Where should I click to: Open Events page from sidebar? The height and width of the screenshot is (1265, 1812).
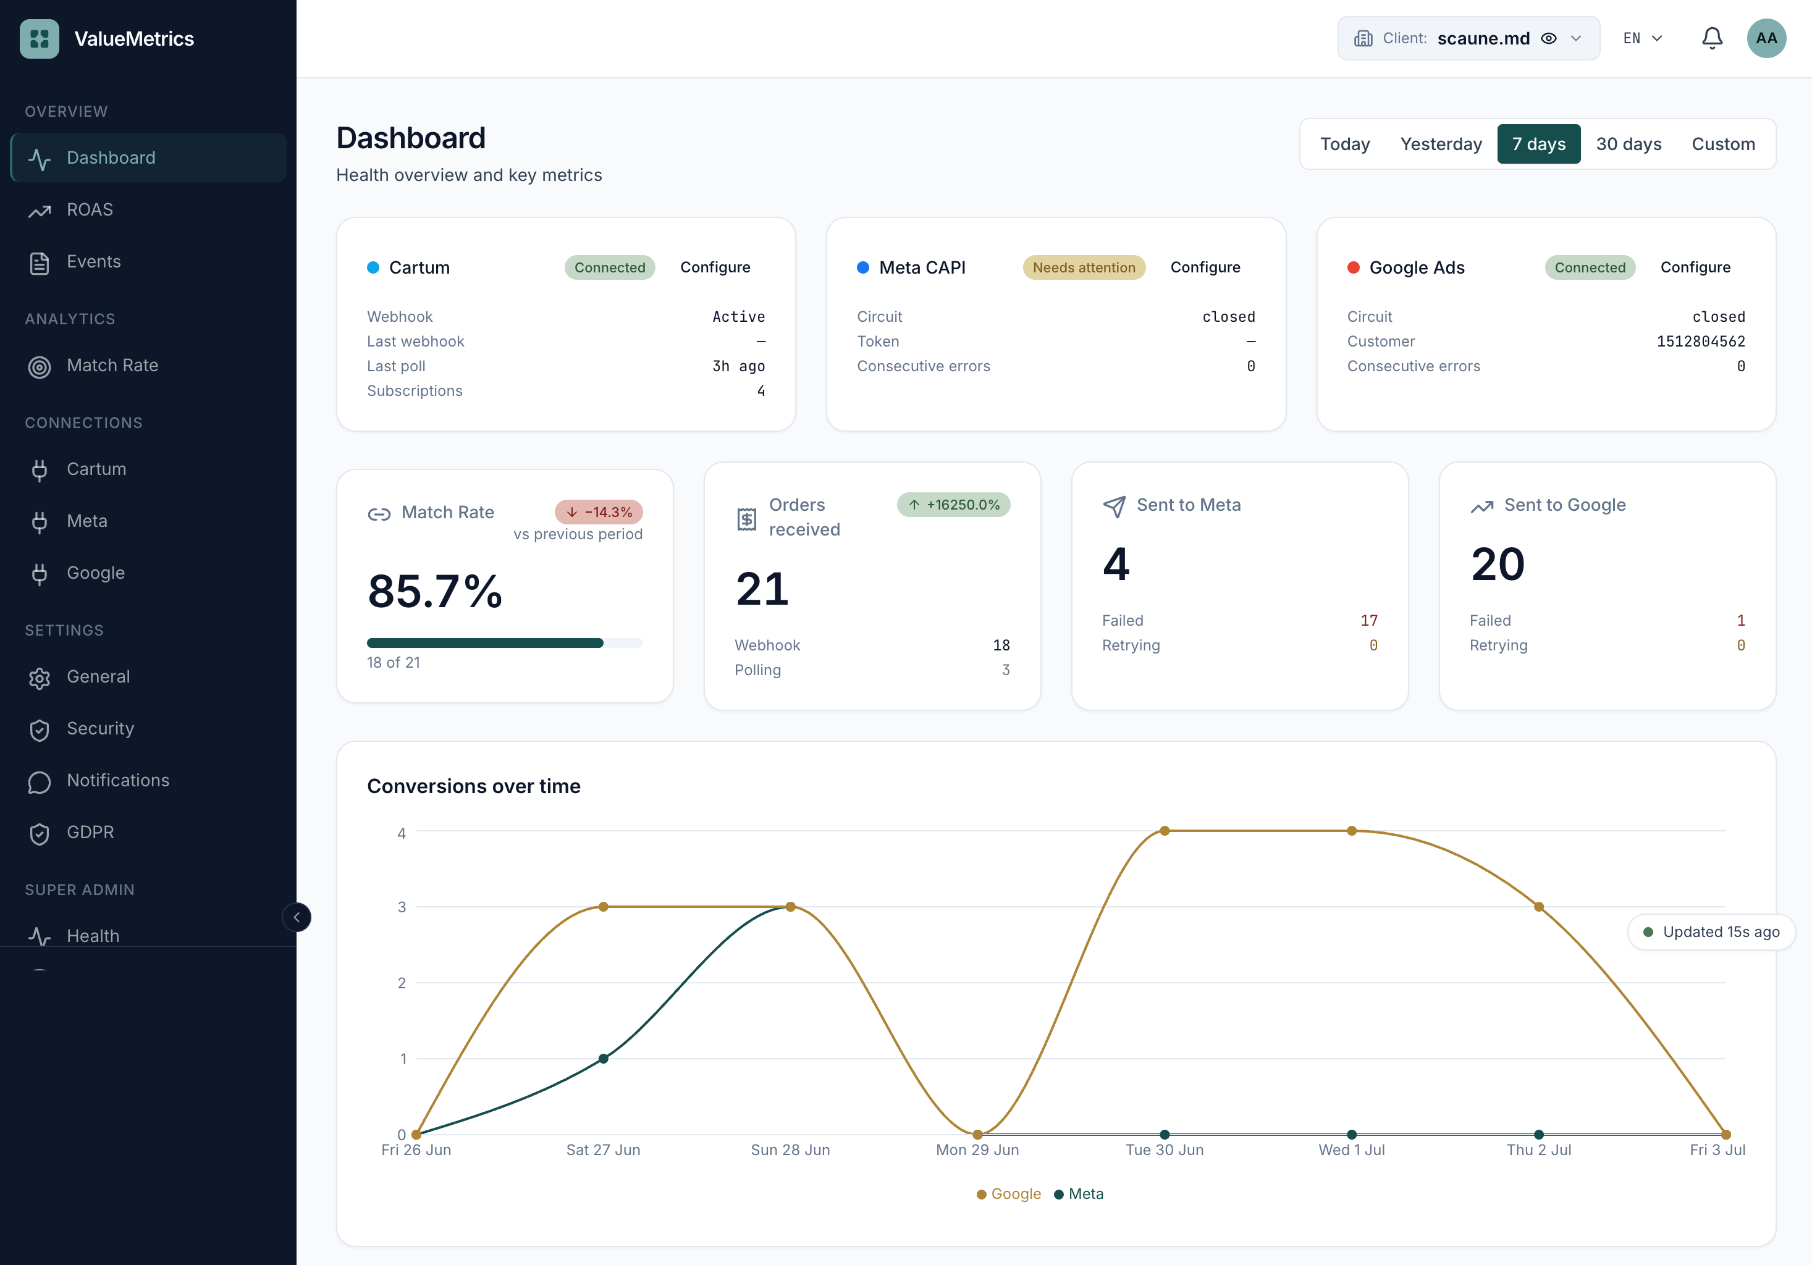[x=148, y=262]
